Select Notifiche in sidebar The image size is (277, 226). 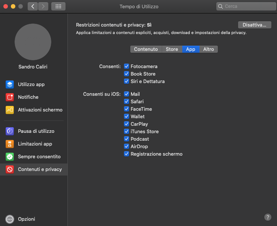click(34, 97)
